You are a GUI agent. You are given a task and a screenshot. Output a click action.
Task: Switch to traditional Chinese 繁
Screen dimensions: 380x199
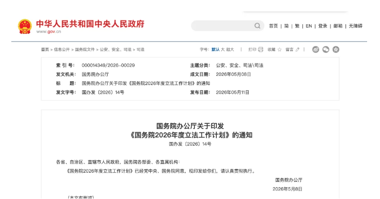[x=297, y=26]
